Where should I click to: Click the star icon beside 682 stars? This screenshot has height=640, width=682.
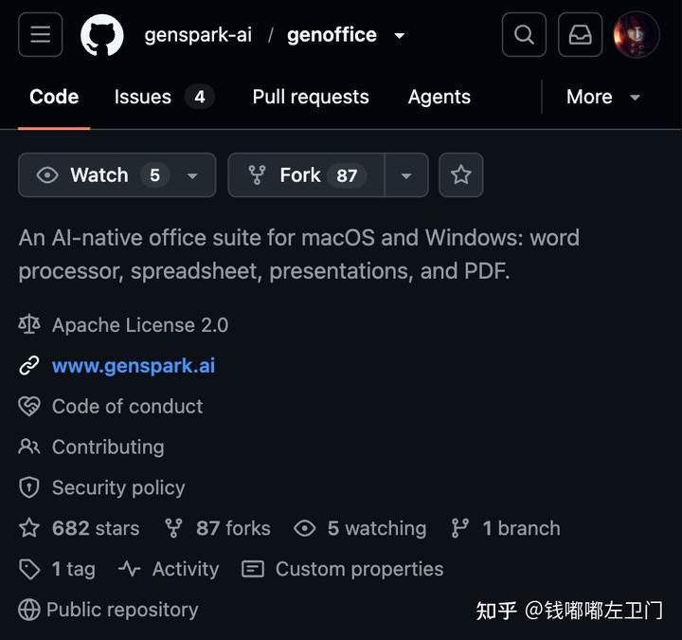(x=29, y=528)
